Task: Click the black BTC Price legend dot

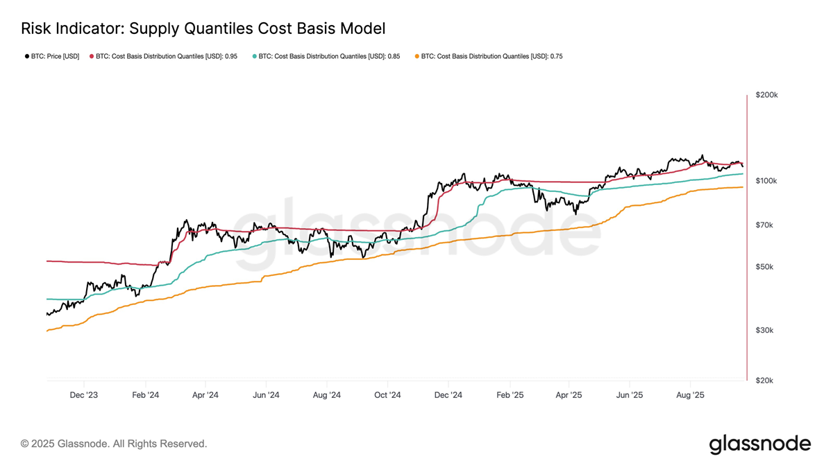Action: pos(27,56)
